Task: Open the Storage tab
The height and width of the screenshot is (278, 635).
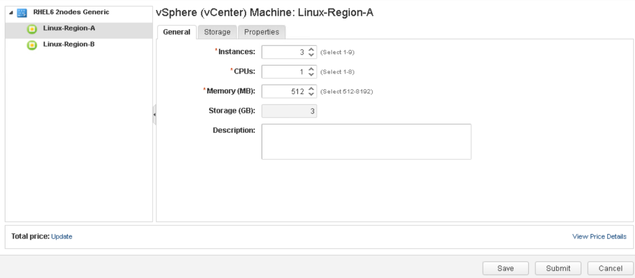Action: point(217,32)
